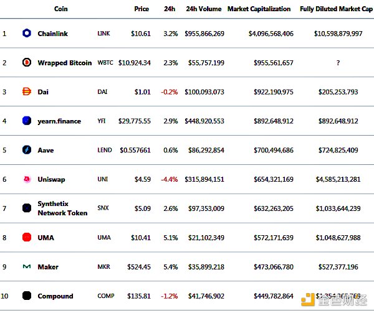Click the Compound coin logo

[27, 296]
